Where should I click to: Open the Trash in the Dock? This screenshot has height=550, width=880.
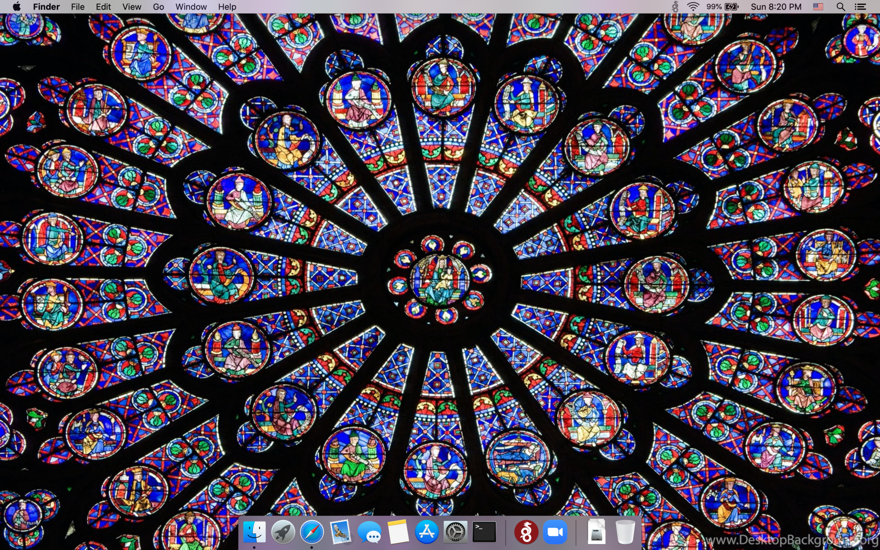click(x=625, y=532)
